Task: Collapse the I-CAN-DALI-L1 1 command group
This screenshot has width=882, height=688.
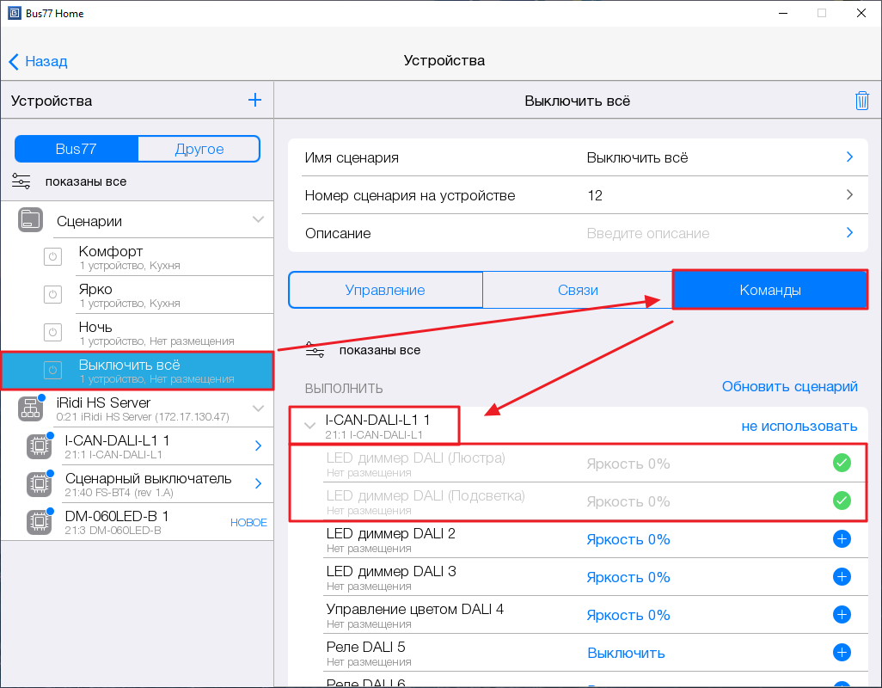Action: pyautogui.click(x=309, y=425)
